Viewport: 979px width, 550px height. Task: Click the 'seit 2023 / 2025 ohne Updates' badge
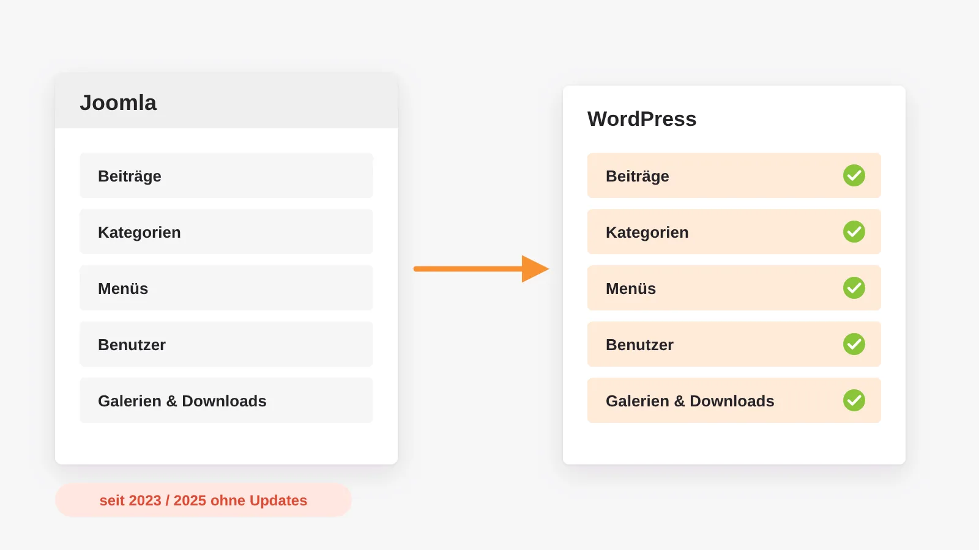pos(203,501)
